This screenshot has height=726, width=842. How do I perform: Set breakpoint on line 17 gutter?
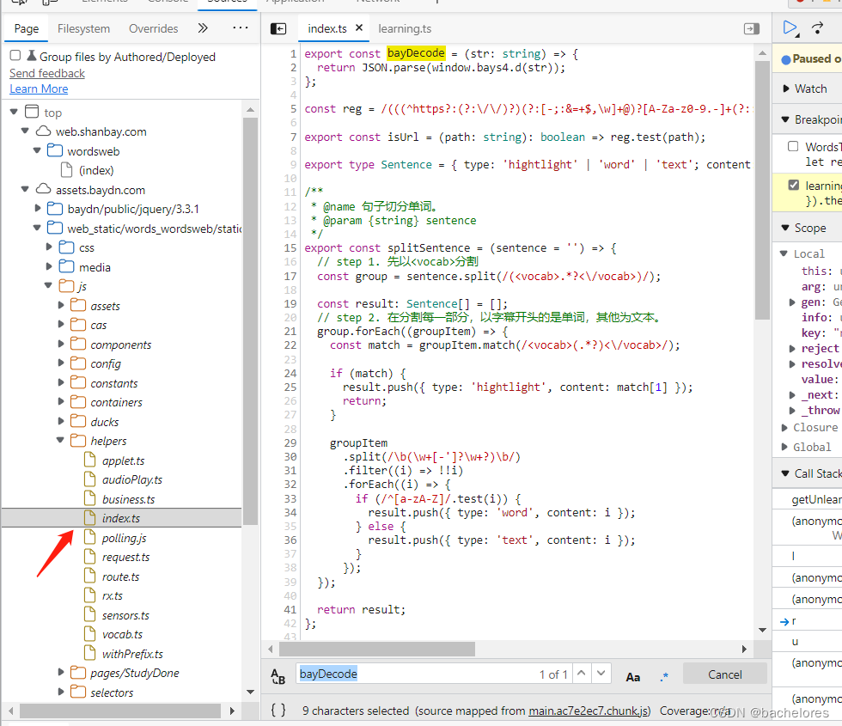click(290, 276)
